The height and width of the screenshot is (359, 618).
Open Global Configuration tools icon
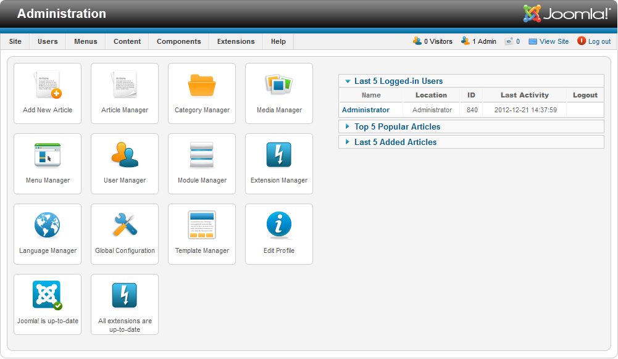tap(125, 225)
